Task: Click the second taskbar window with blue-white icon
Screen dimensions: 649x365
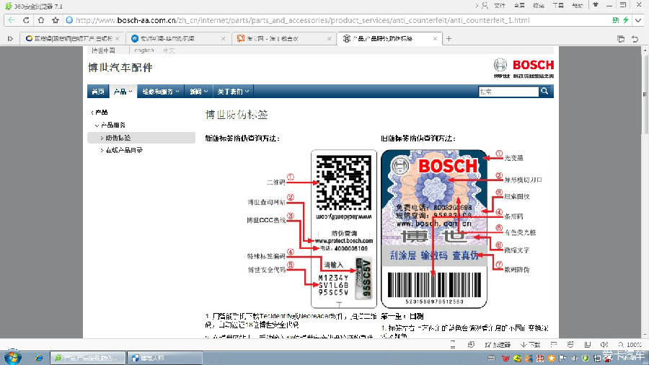Action: (164, 358)
